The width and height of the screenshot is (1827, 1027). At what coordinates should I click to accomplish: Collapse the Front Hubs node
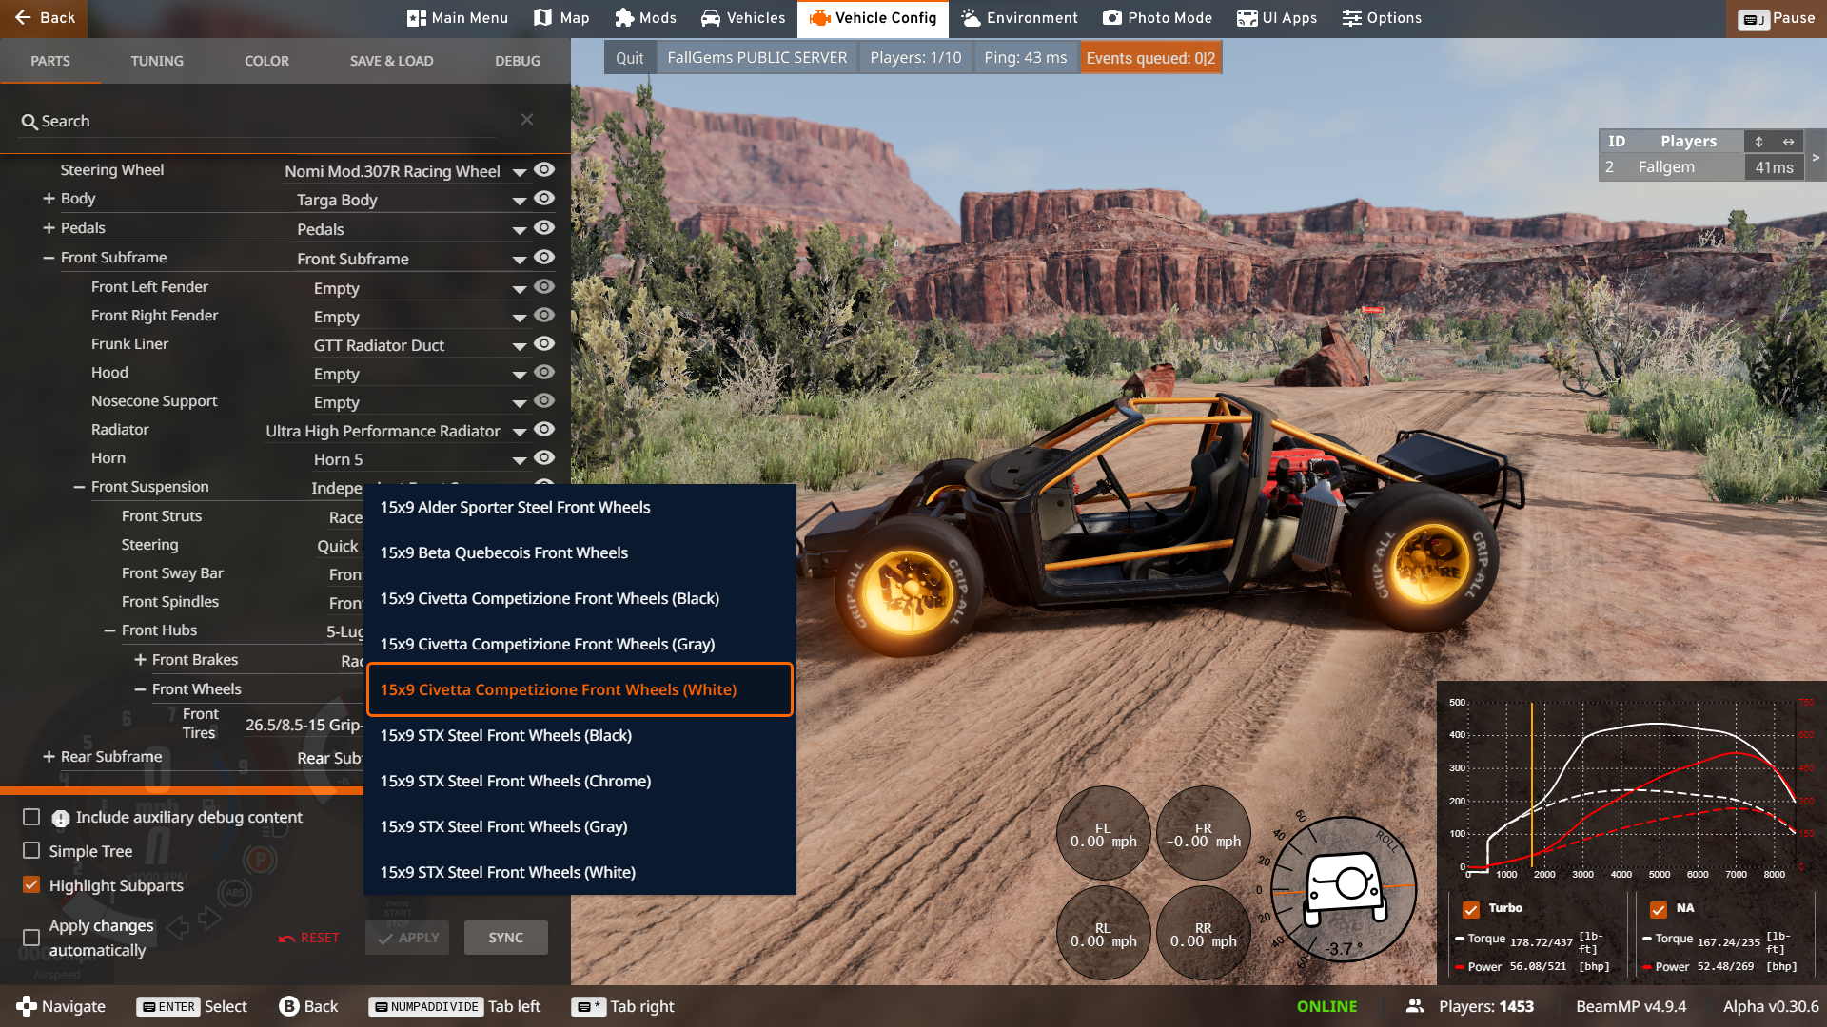pos(109,630)
